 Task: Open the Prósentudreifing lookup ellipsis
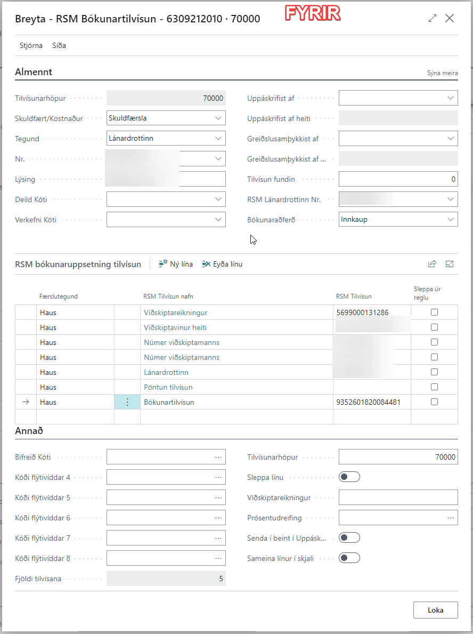[x=451, y=518]
